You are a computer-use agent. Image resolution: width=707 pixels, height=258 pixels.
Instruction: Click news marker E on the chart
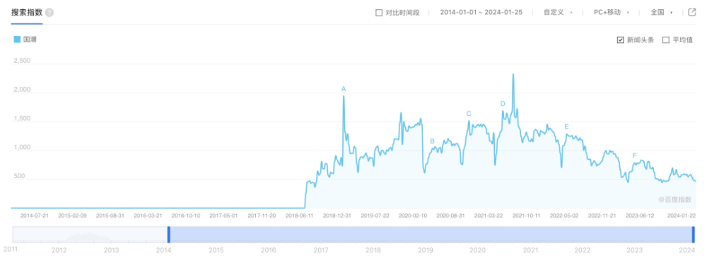tap(567, 127)
